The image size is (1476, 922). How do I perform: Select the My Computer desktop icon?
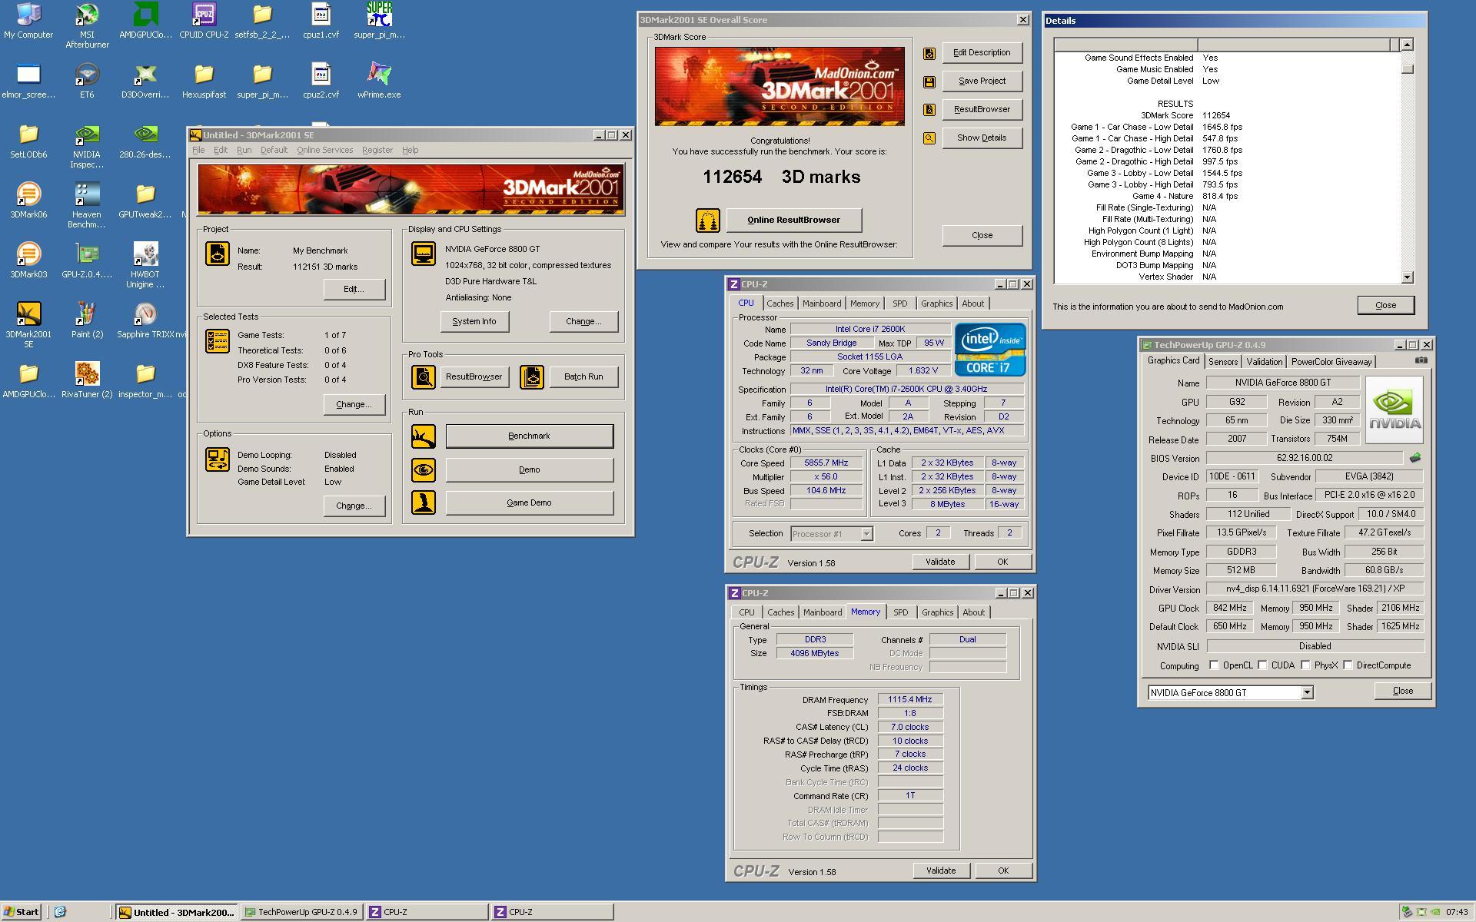(x=28, y=20)
